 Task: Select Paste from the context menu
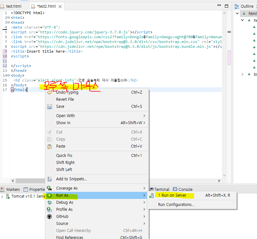coord(97,146)
